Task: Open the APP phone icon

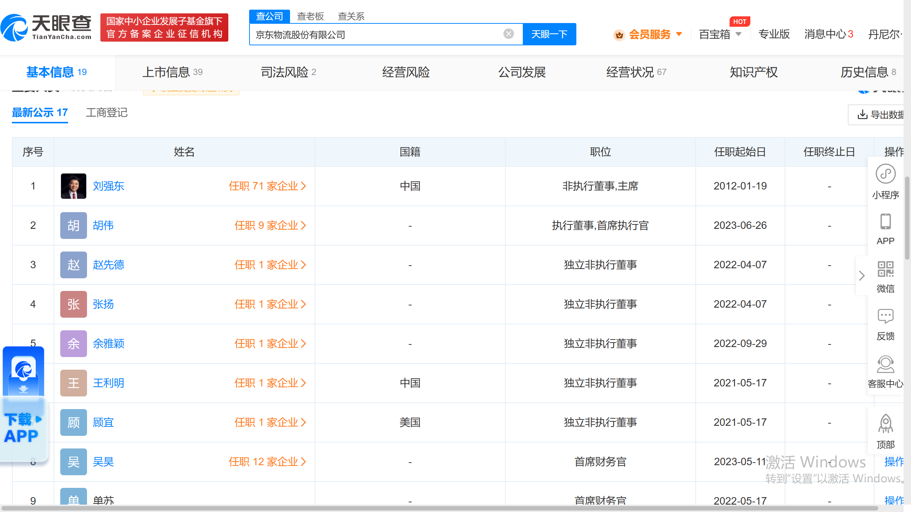Action: click(885, 222)
